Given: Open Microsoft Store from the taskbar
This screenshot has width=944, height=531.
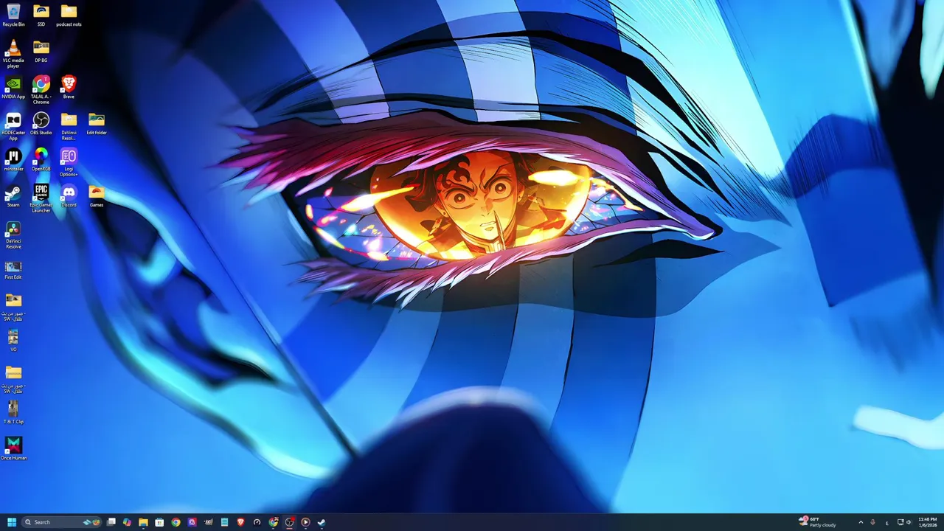Looking at the screenshot, I should [x=159, y=522].
